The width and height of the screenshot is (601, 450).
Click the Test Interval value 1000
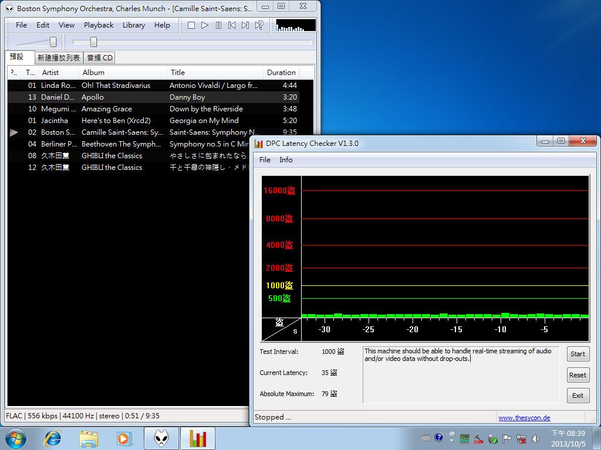click(333, 352)
